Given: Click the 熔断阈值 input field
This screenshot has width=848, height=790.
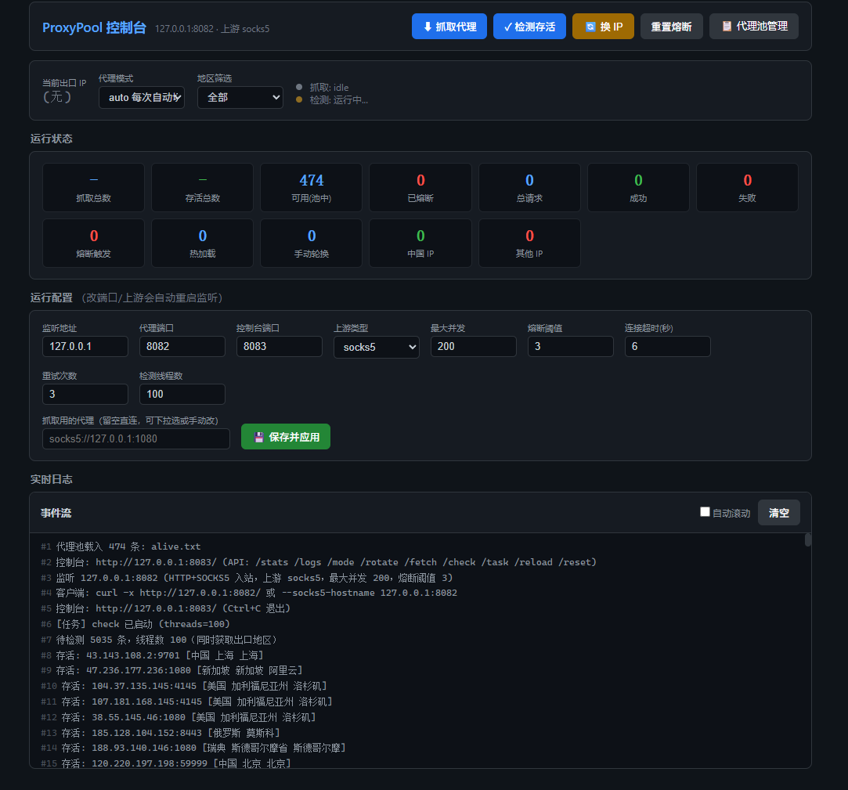Looking at the screenshot, I should pyautogui.click(x=571, y=346).
